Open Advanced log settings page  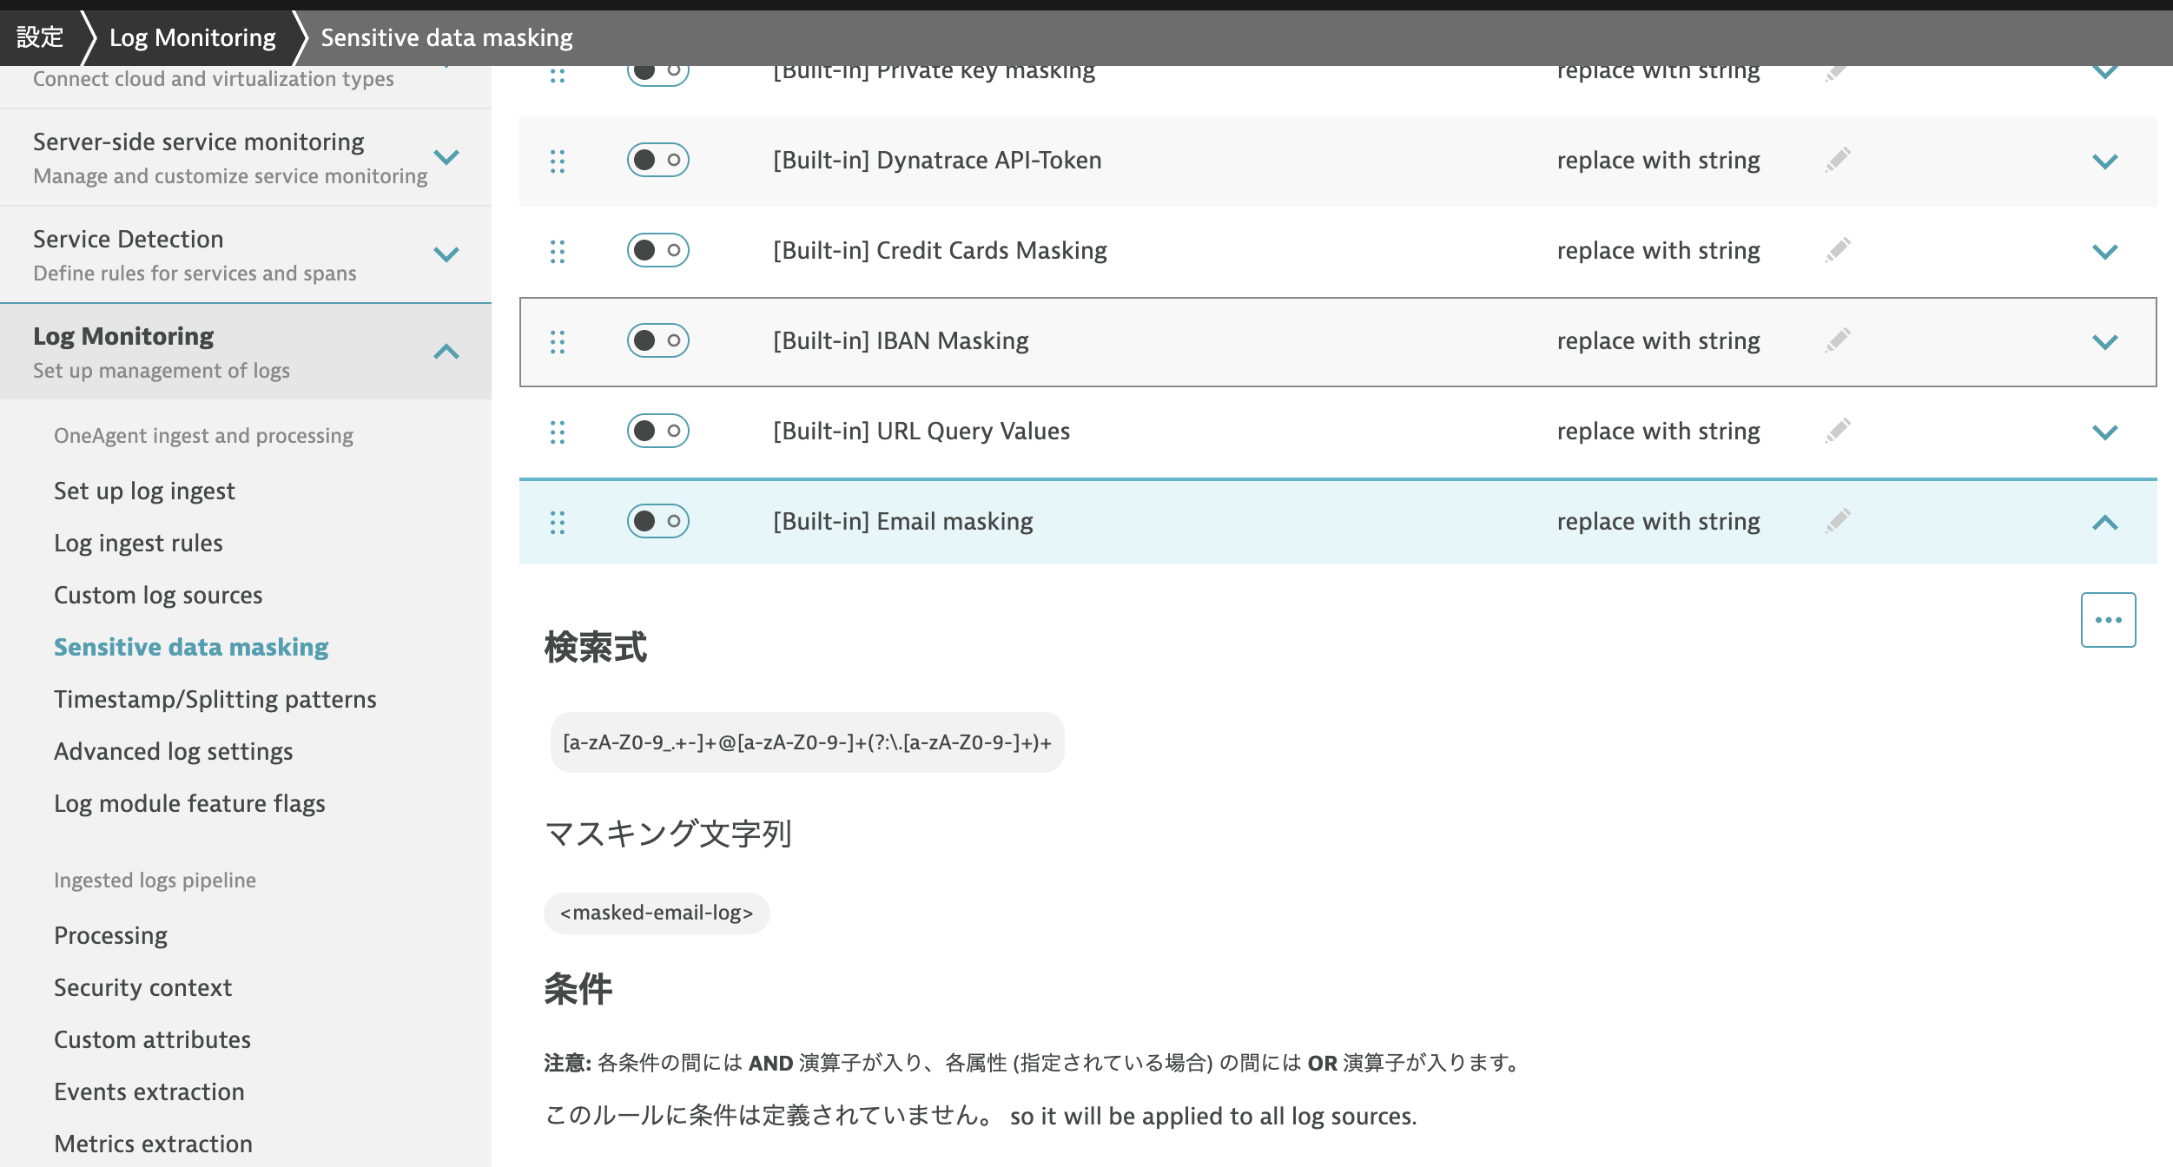tap(174, 751)
